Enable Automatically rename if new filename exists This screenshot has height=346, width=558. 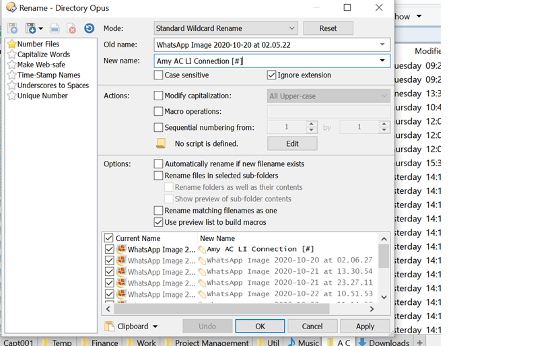click(x=158, y=164)
